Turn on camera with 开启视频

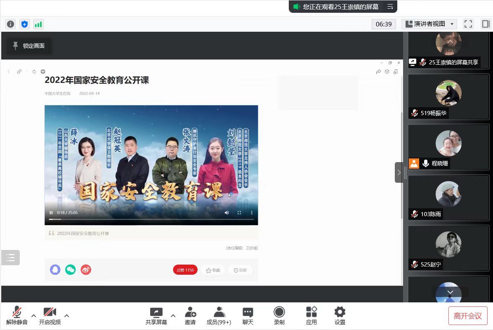[50, 316]
